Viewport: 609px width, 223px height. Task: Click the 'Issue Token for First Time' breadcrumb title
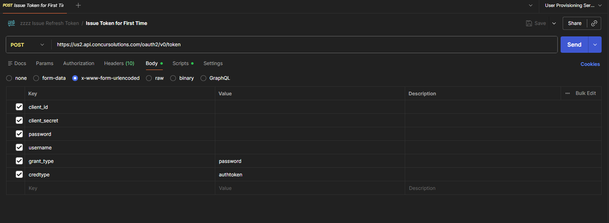(117, 24)
